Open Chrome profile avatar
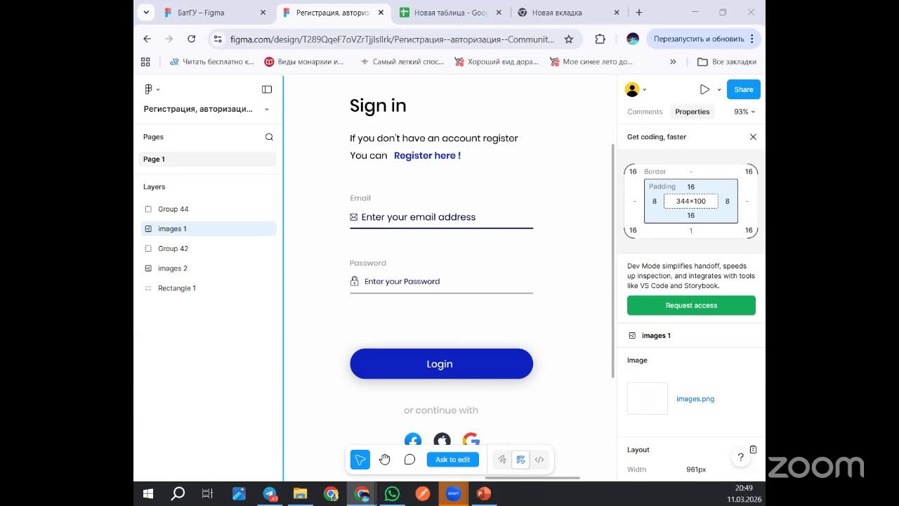899x506 pixels. coord(633,39)
